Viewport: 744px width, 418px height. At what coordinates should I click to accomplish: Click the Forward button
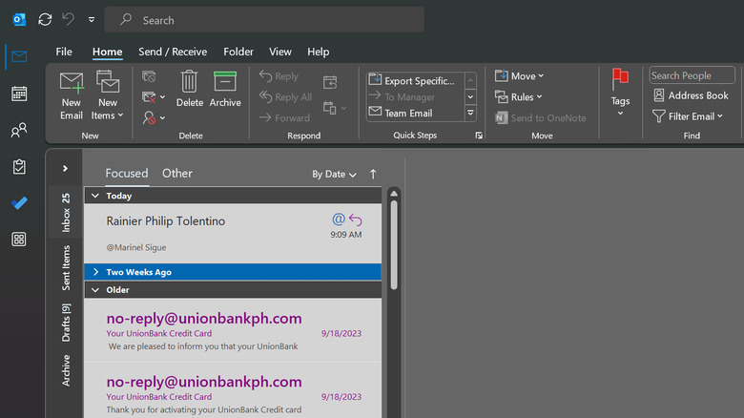coord(284,117)
